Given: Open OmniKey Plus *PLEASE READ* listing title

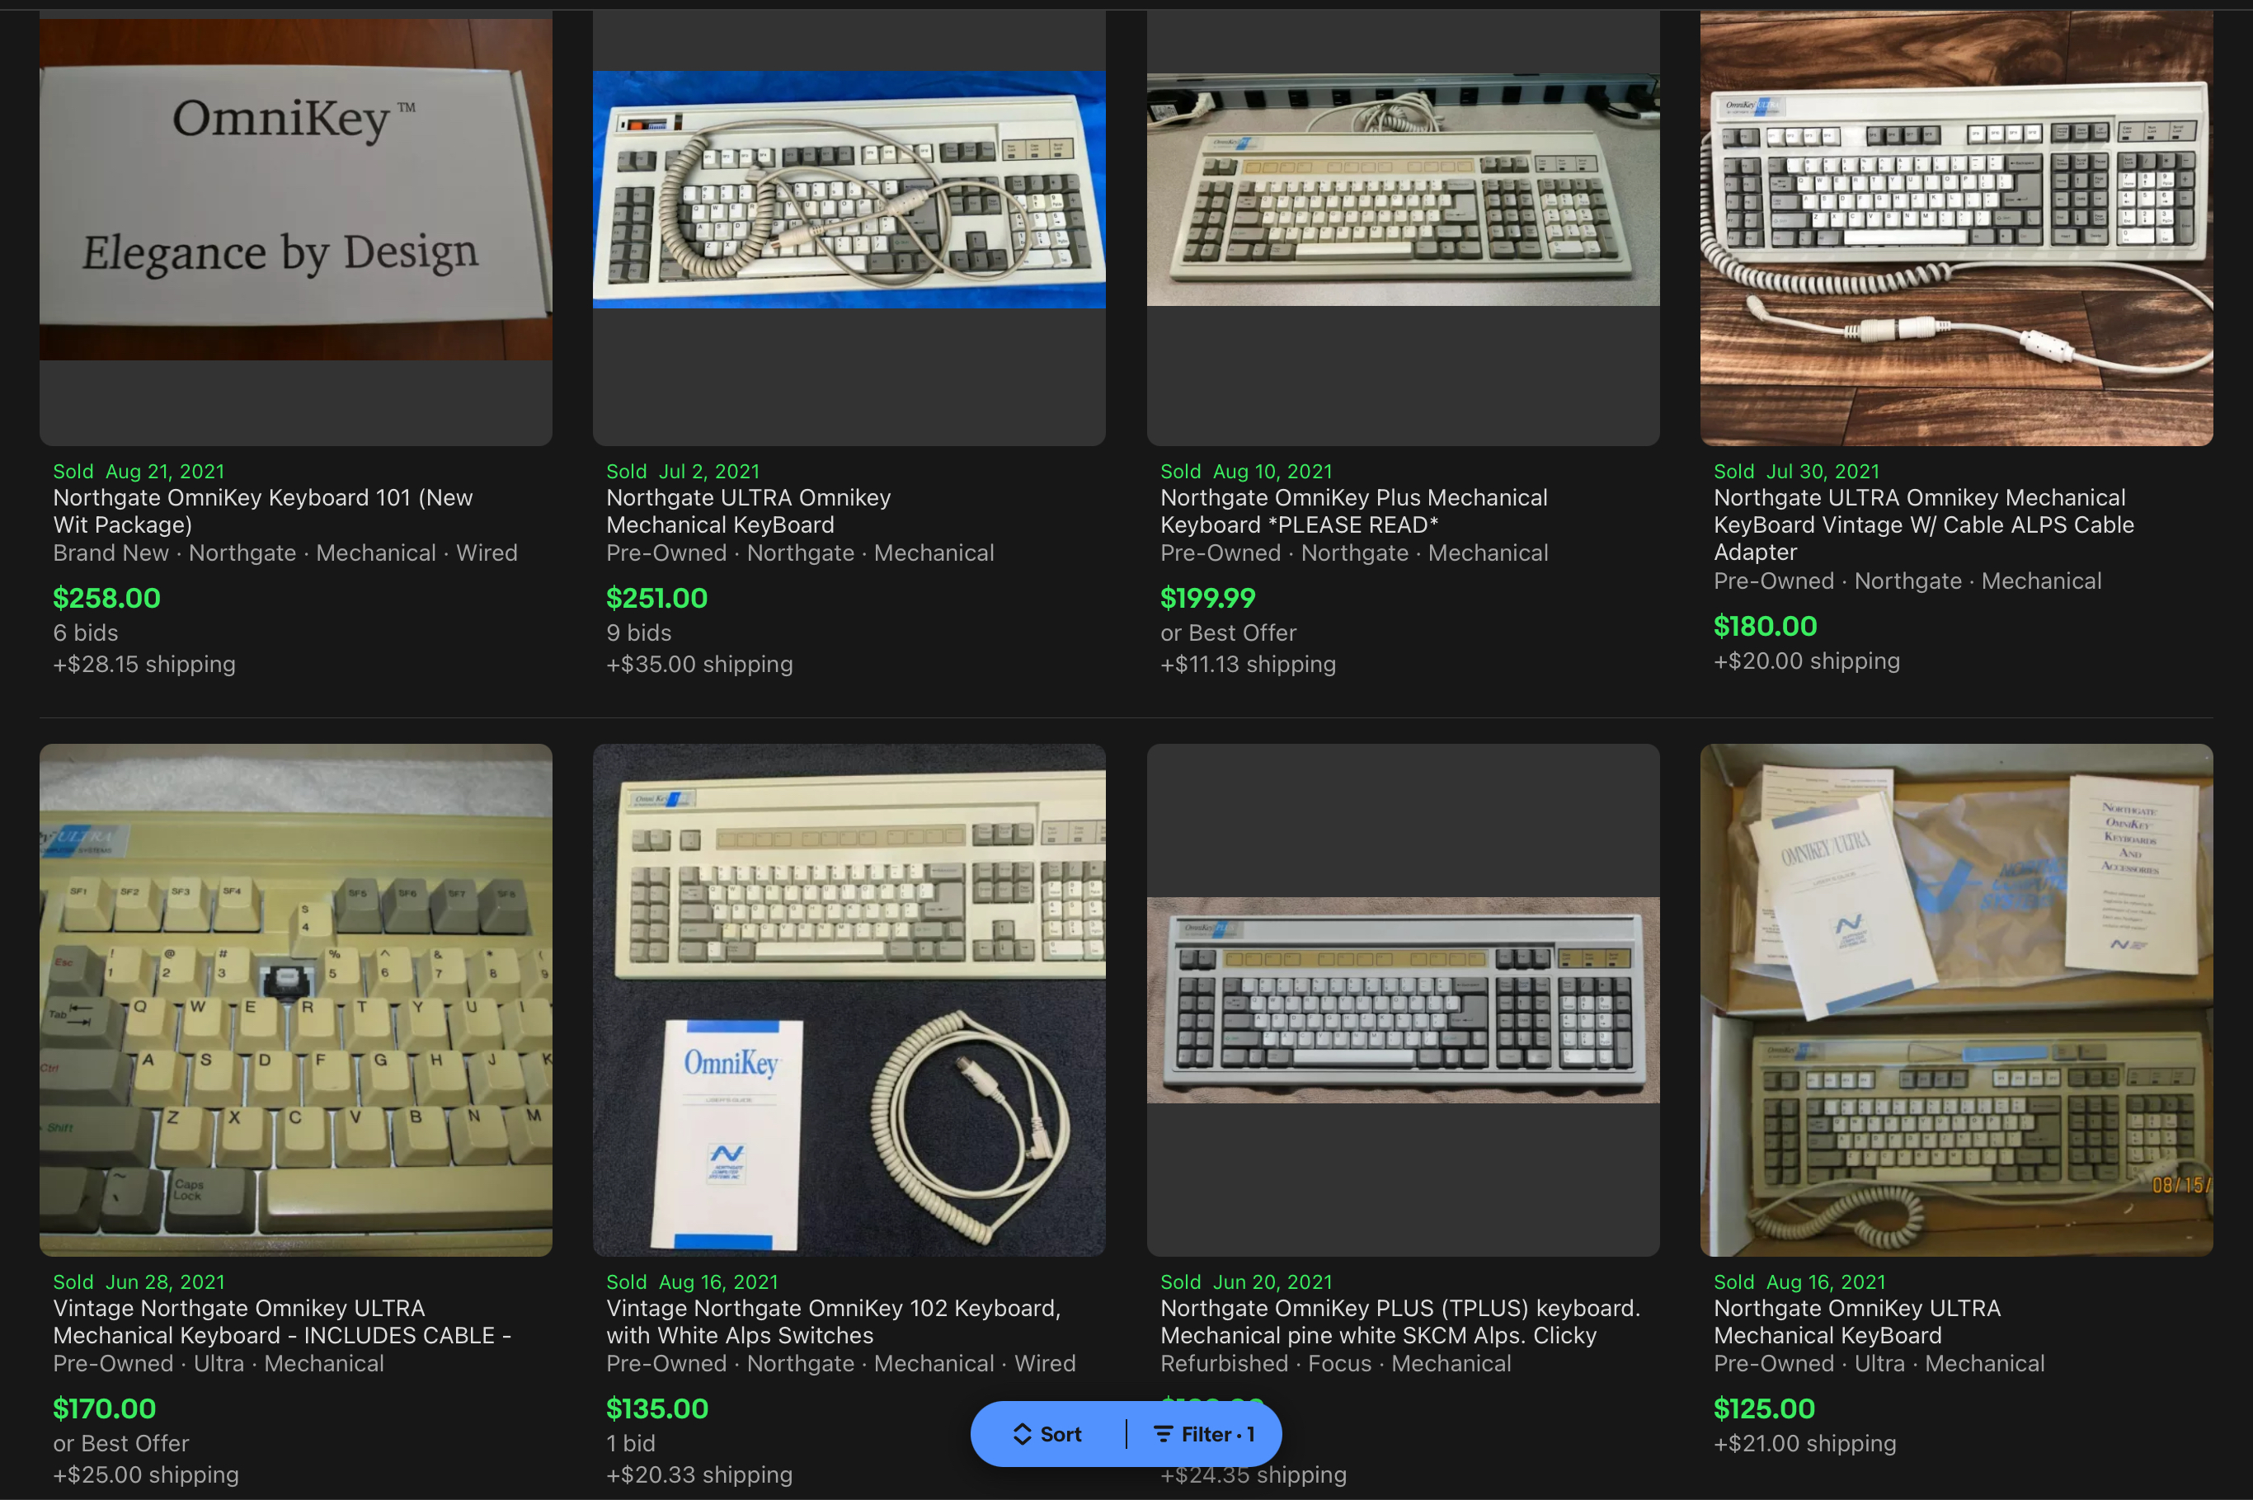Looking at the screenshot, I should [1354, 510].
